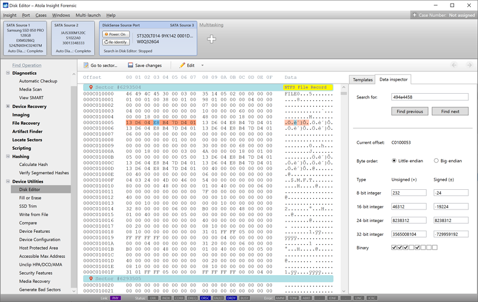Click the Save changes floppy disk icon
This screenshot has width=478, height=302.
130,65
